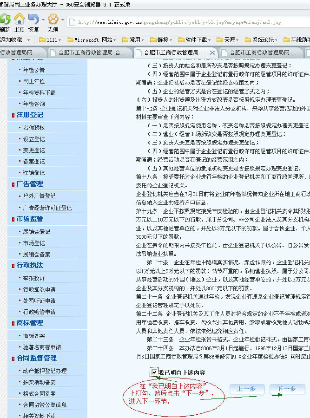The height and width of the screenshot is (418, 310).
Task: Open 展销会登记 sidebar link
Action: [37, 232]
